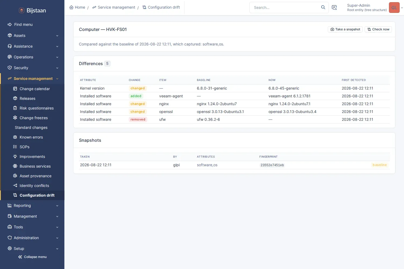
Task: Click the Bijstaan logo icon
Action: pyautogui.click(x=22, y=10)
